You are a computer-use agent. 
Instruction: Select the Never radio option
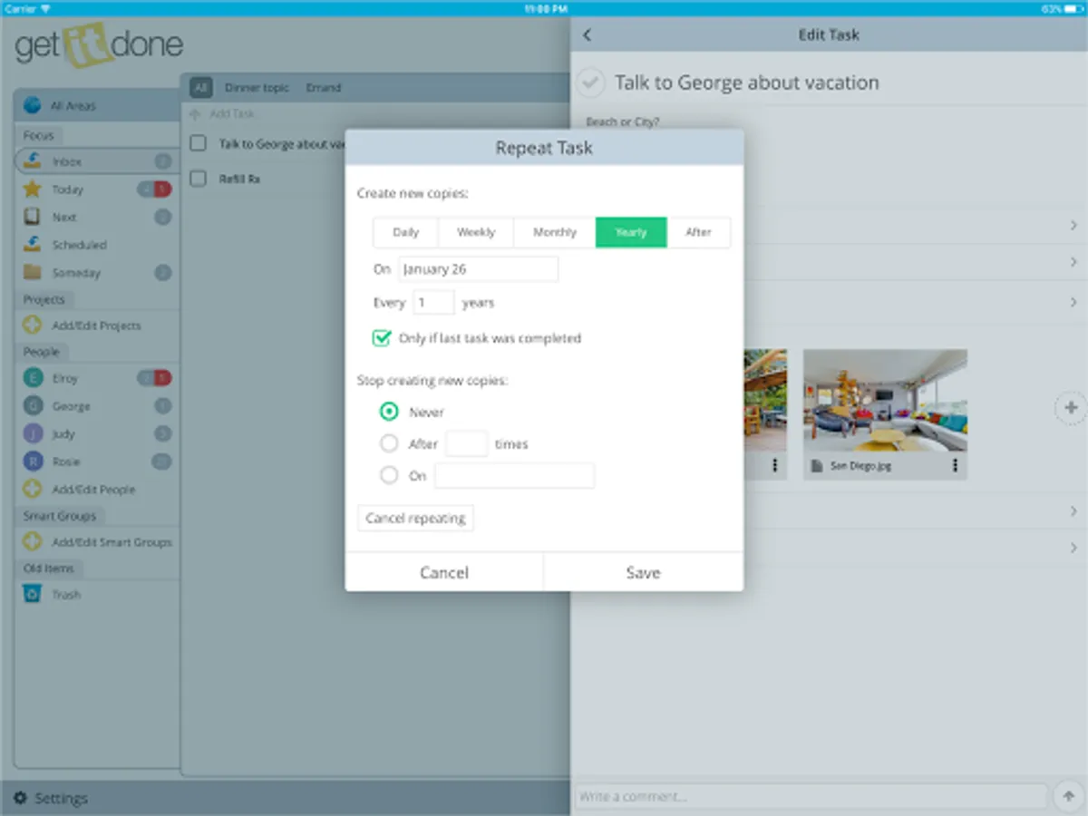pos(389,413)
